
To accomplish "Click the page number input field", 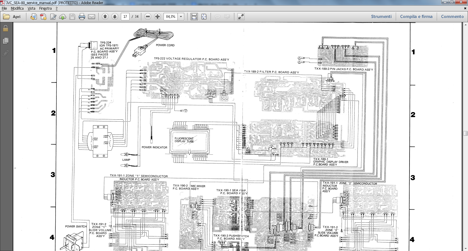I will click(125, 17).
